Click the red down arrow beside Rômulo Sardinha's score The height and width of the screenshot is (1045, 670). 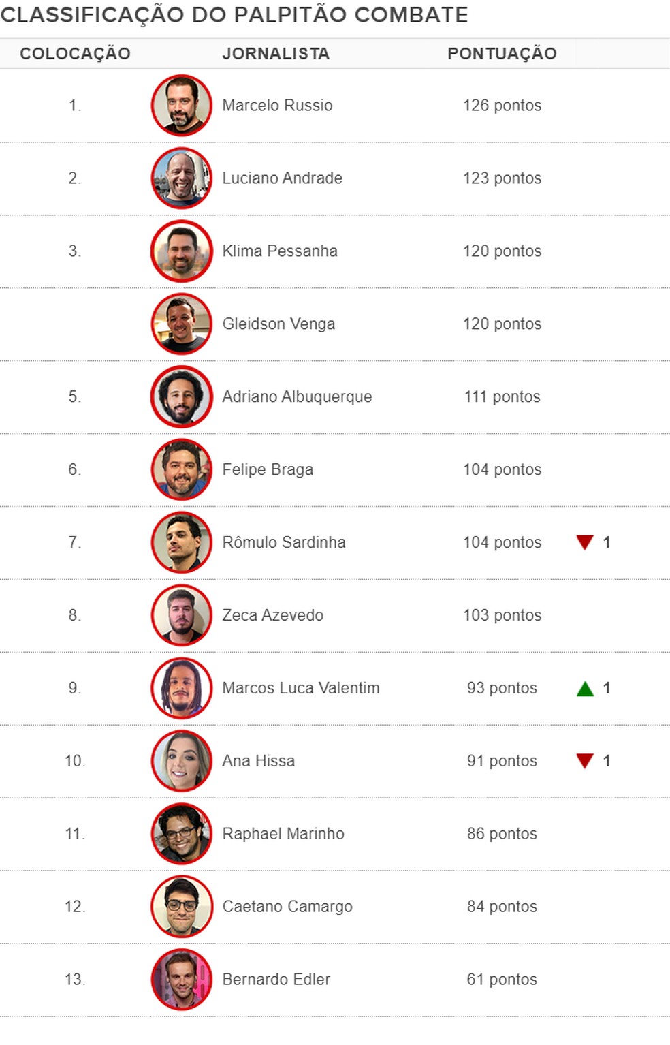585,542
